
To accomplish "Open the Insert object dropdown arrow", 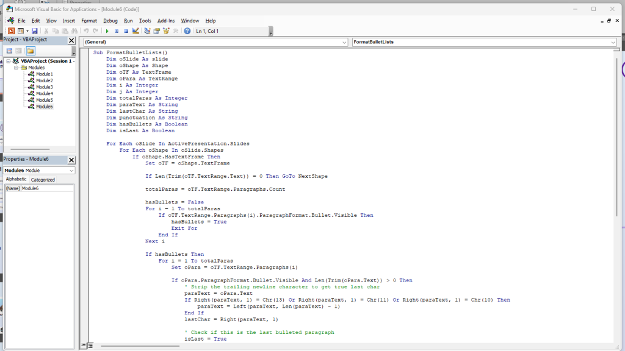I will [x=27, y=31].
